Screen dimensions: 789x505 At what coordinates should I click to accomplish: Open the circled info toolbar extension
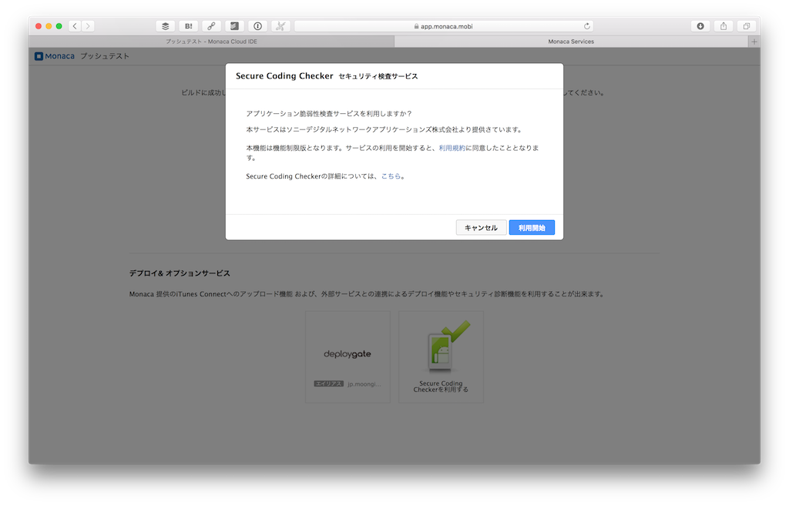click(257, 26)
